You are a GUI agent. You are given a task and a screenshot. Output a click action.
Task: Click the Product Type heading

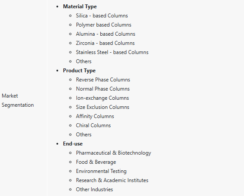[79, 71]
